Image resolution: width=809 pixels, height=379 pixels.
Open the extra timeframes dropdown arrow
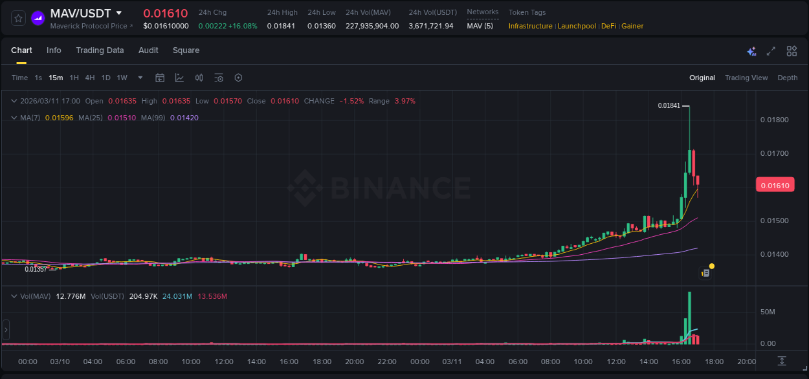(x=139, y=78)
